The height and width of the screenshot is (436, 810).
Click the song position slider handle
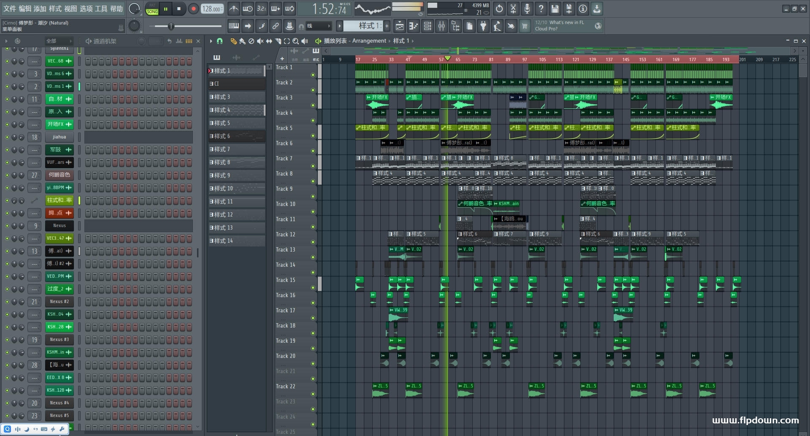171,27
